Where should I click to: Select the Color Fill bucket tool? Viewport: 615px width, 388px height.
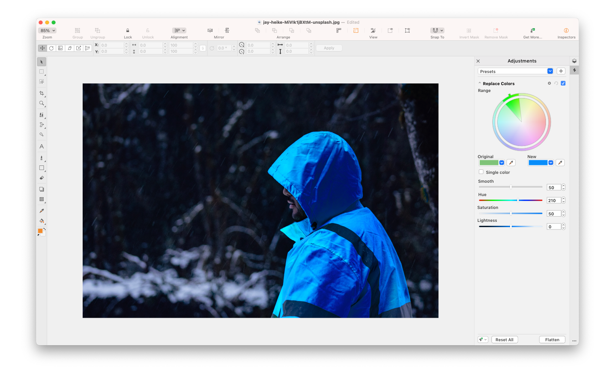coord(42,221)
